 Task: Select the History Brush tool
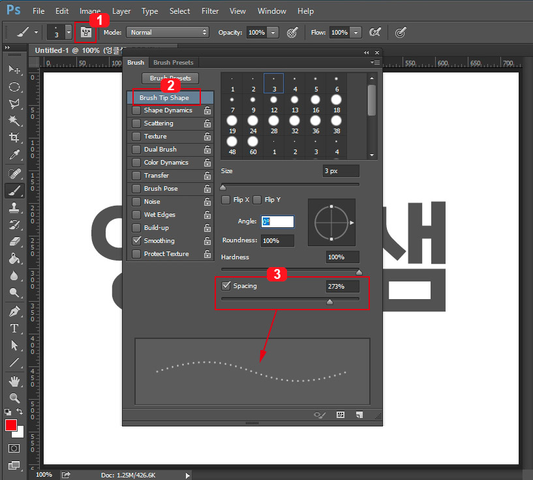(x=14, y=225)
